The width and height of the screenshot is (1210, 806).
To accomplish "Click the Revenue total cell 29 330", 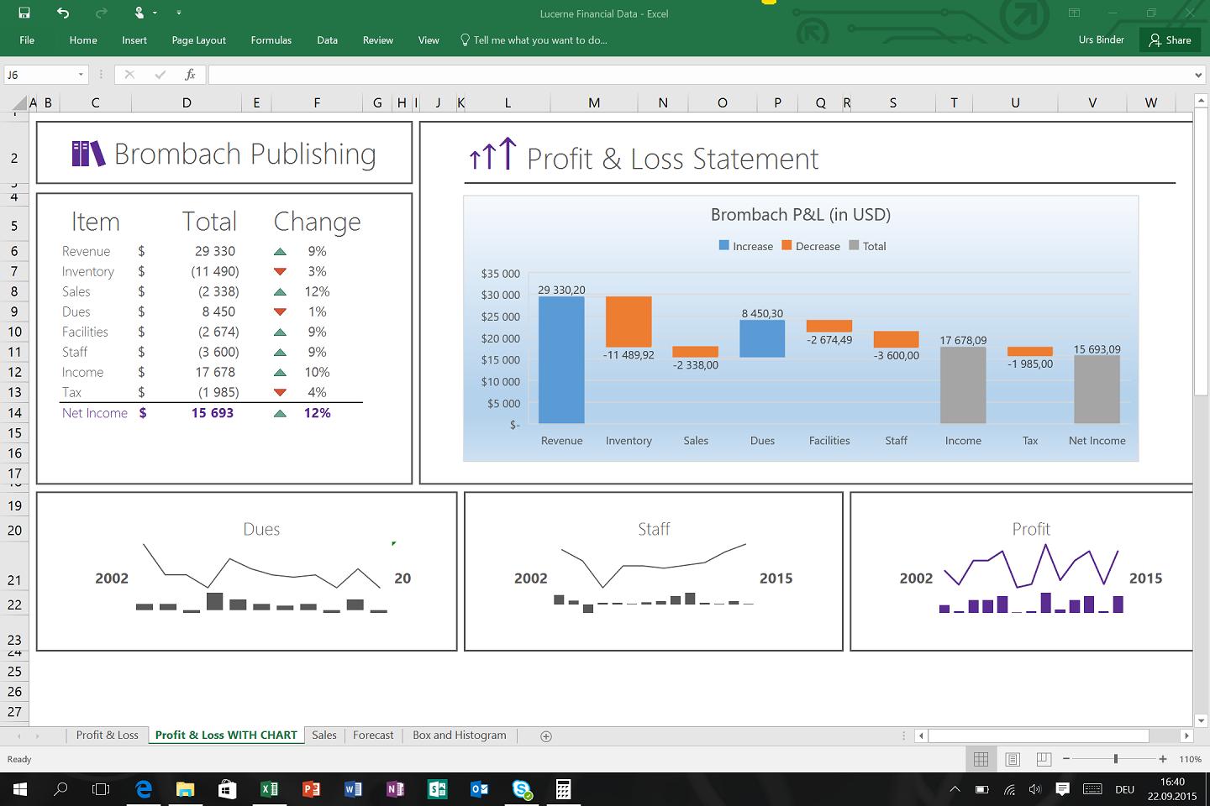I will pyautogui.click(x=215, y=251).
